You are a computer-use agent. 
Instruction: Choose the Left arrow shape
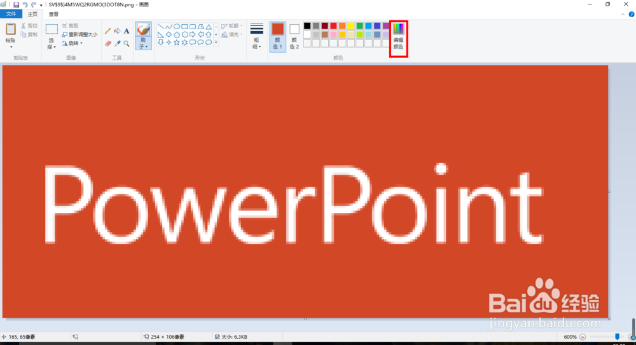(200, 34)
